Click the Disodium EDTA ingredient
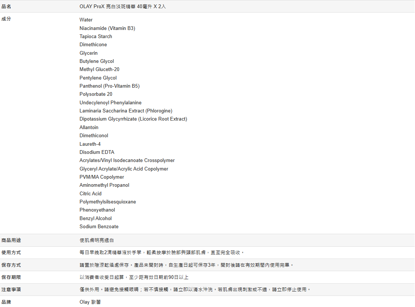Image resolution: width=415 pixels, height=307 pixels. pos(97,152)
